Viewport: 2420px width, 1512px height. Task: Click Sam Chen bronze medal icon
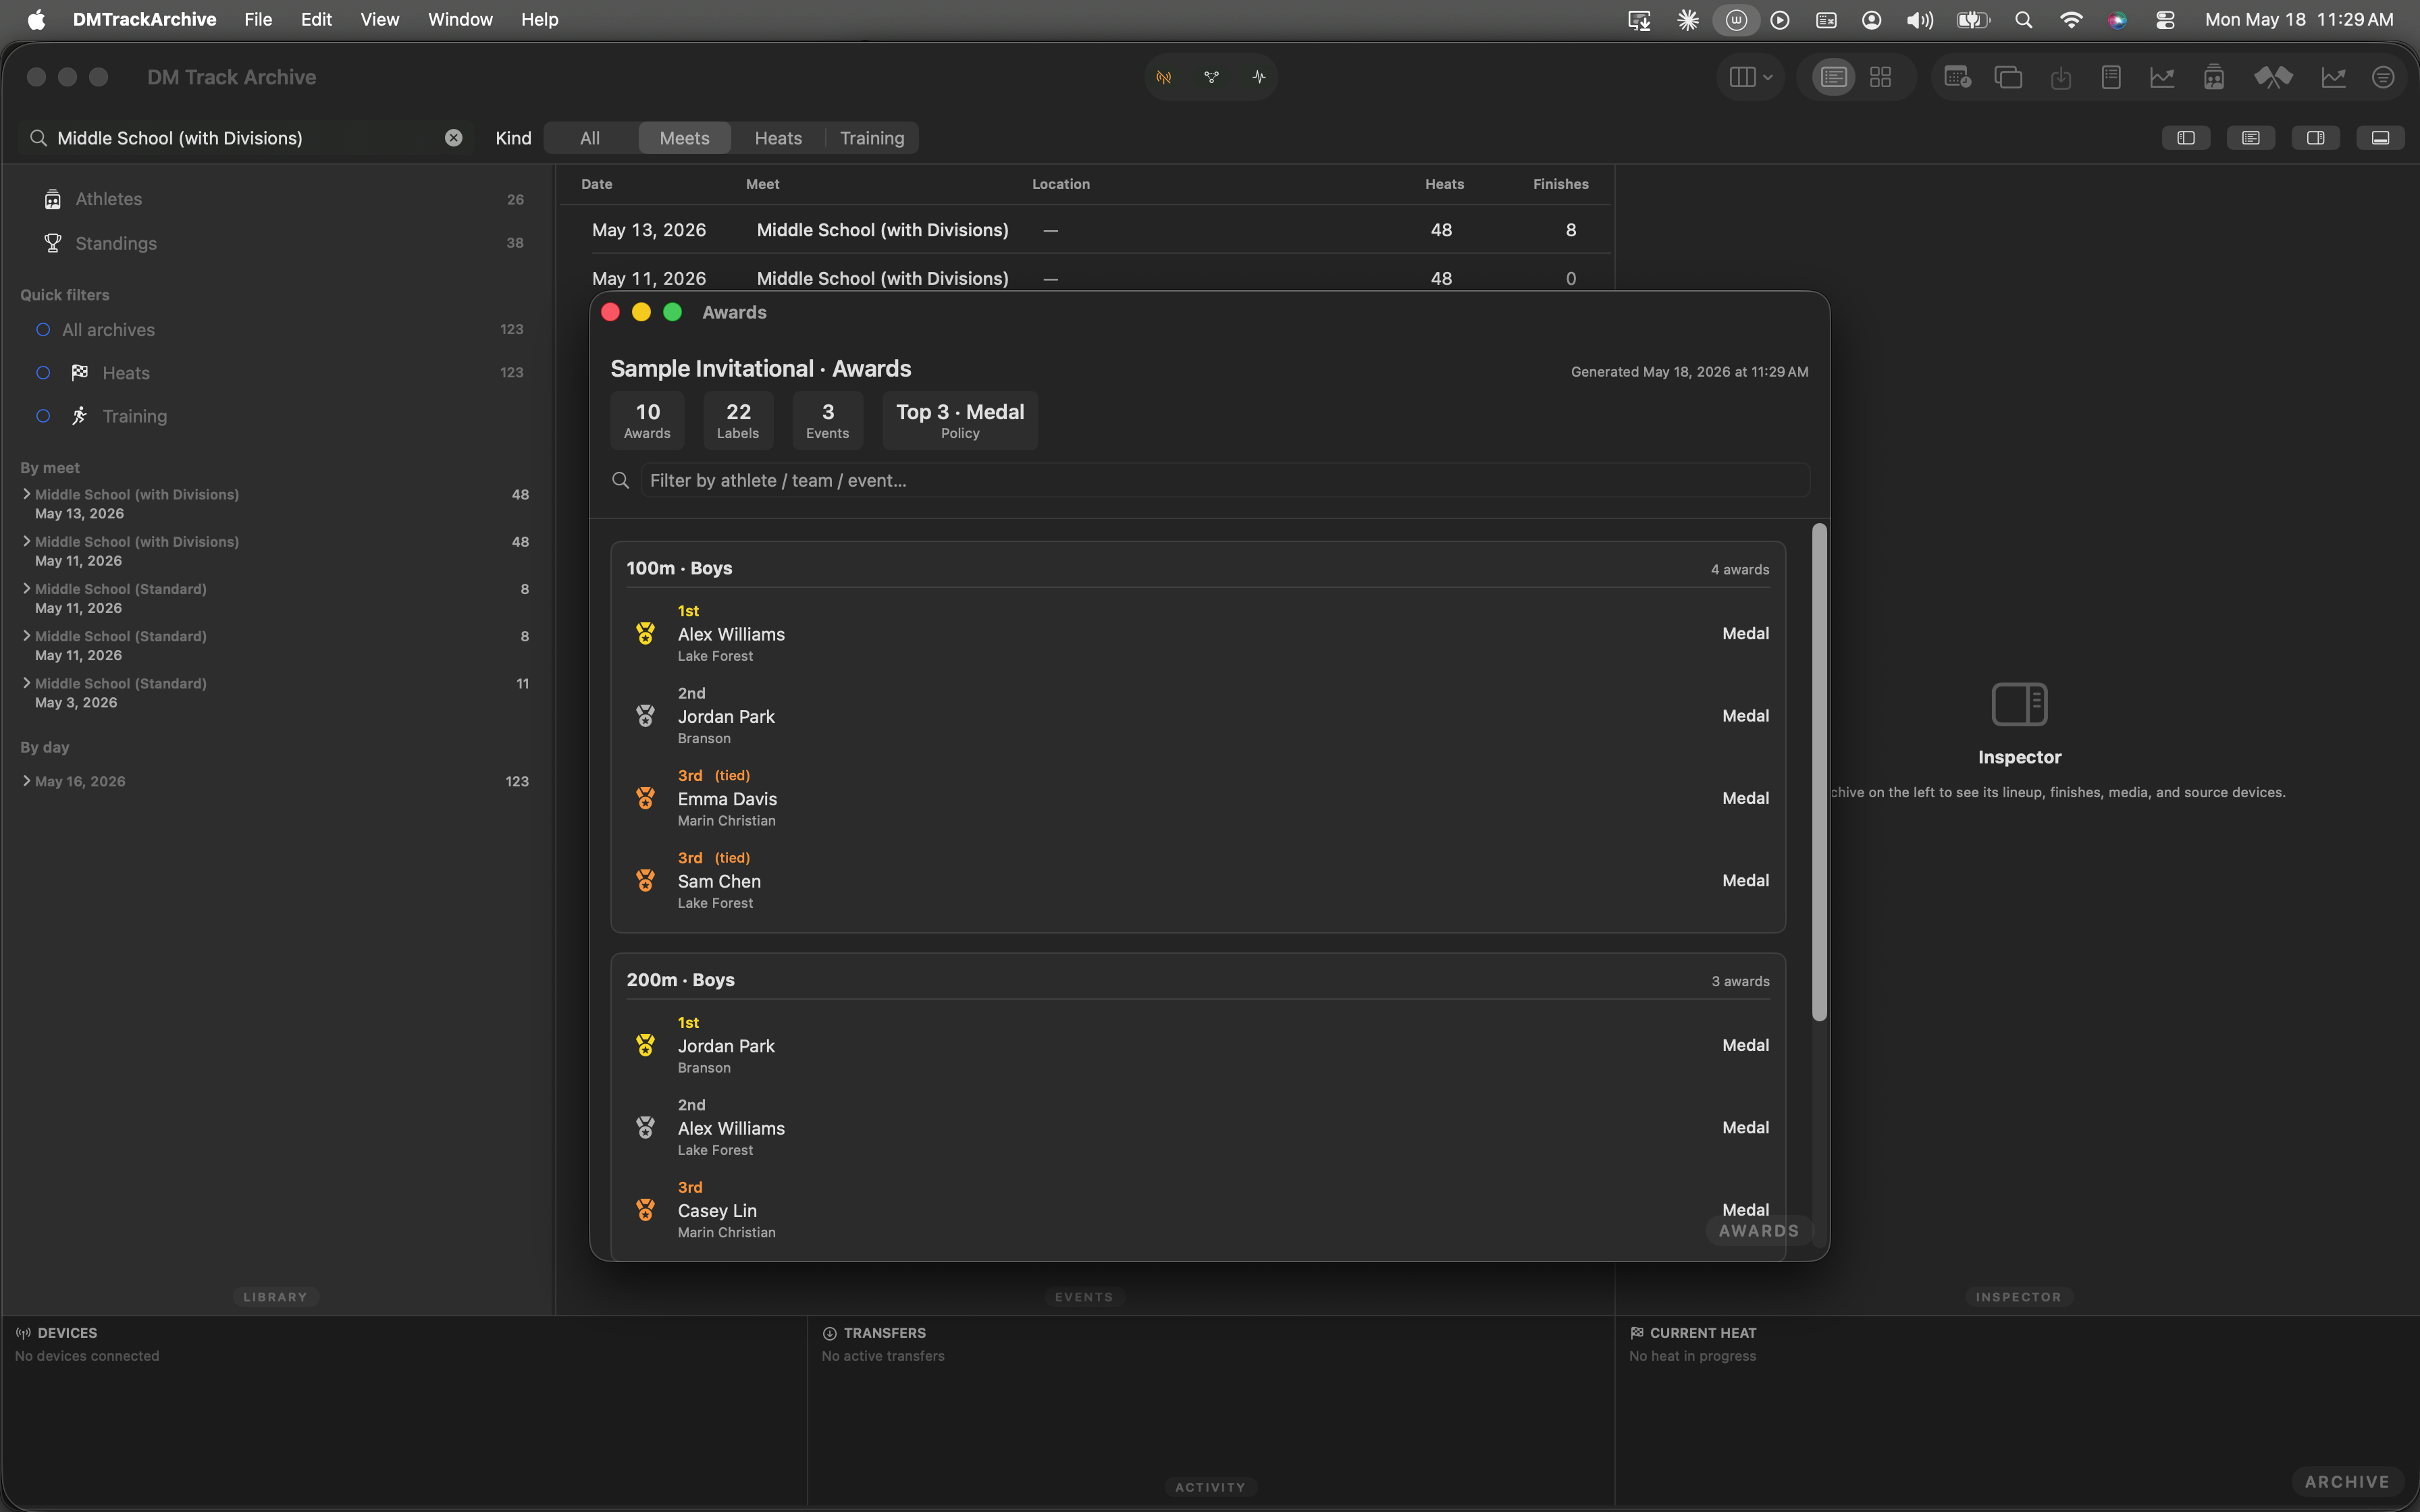coord(645,881)
